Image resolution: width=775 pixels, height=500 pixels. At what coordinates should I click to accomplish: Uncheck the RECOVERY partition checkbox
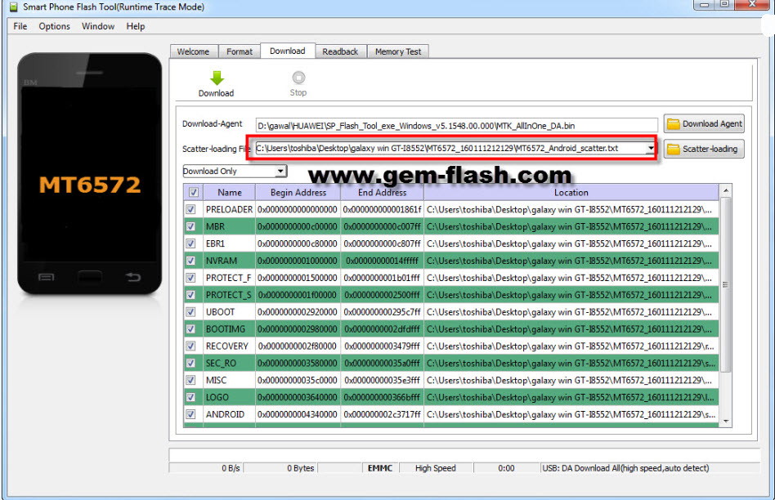190,346
